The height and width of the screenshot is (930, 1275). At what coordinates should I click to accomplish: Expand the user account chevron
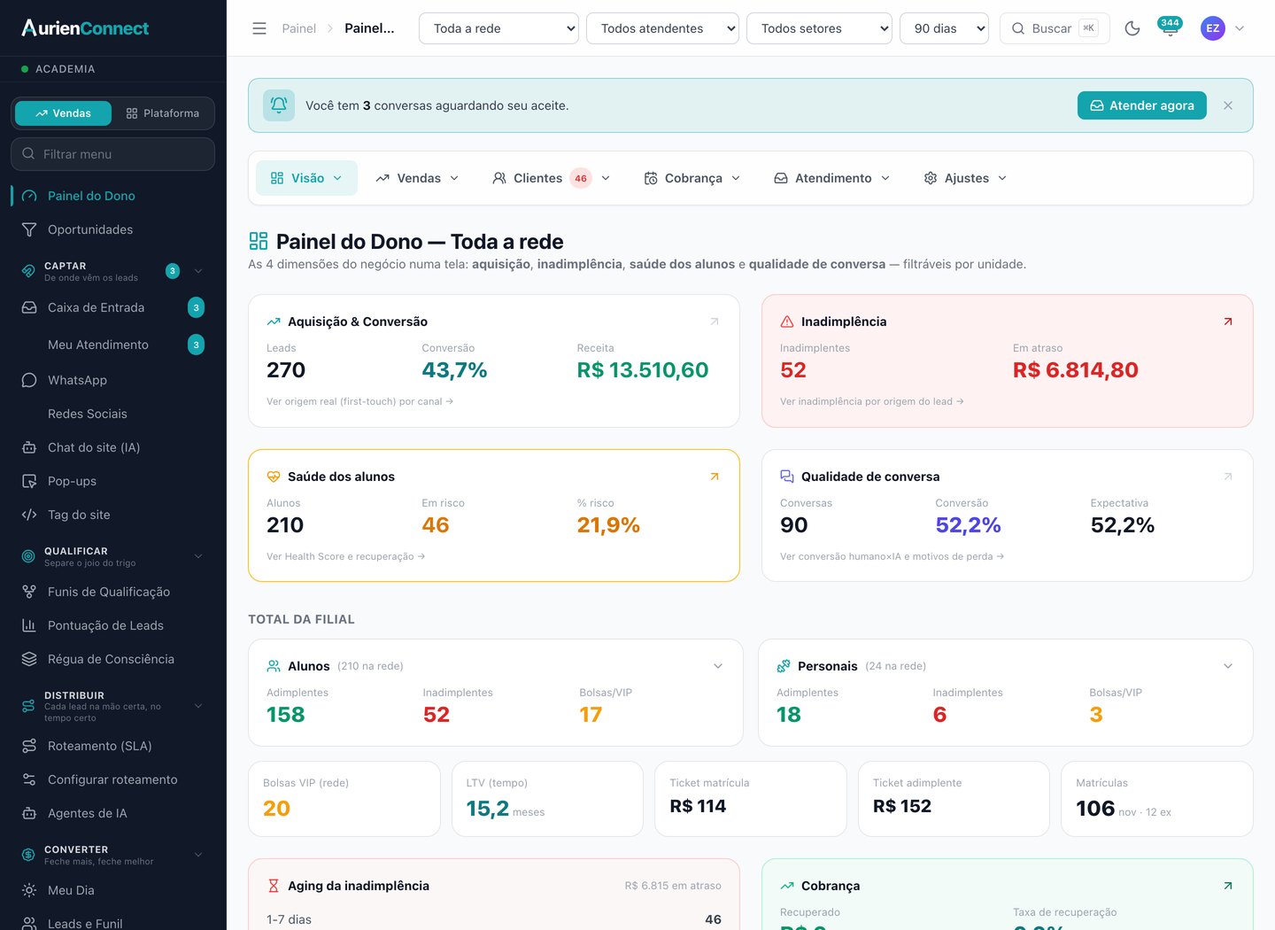pos(1240,28)
